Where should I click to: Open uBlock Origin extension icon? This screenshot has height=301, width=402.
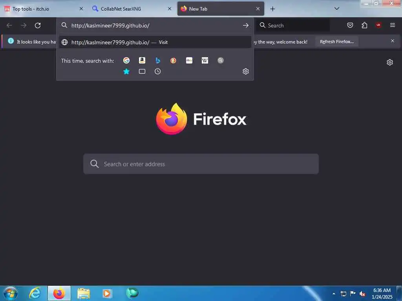pyautogui.click(x=378, y=25)
